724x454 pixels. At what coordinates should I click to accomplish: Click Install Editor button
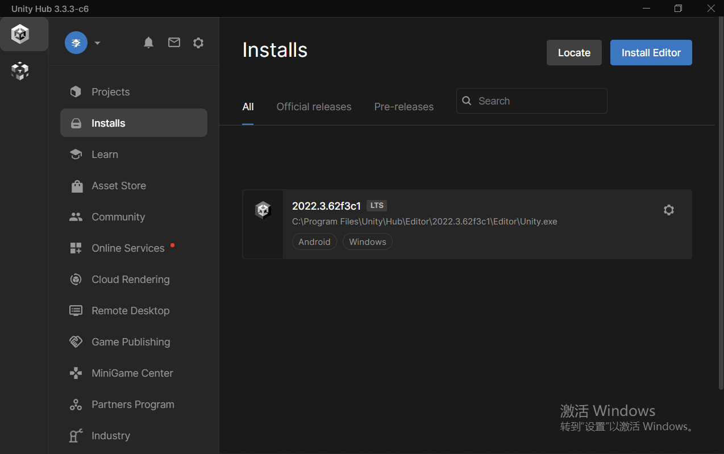(x=651, y=53)
